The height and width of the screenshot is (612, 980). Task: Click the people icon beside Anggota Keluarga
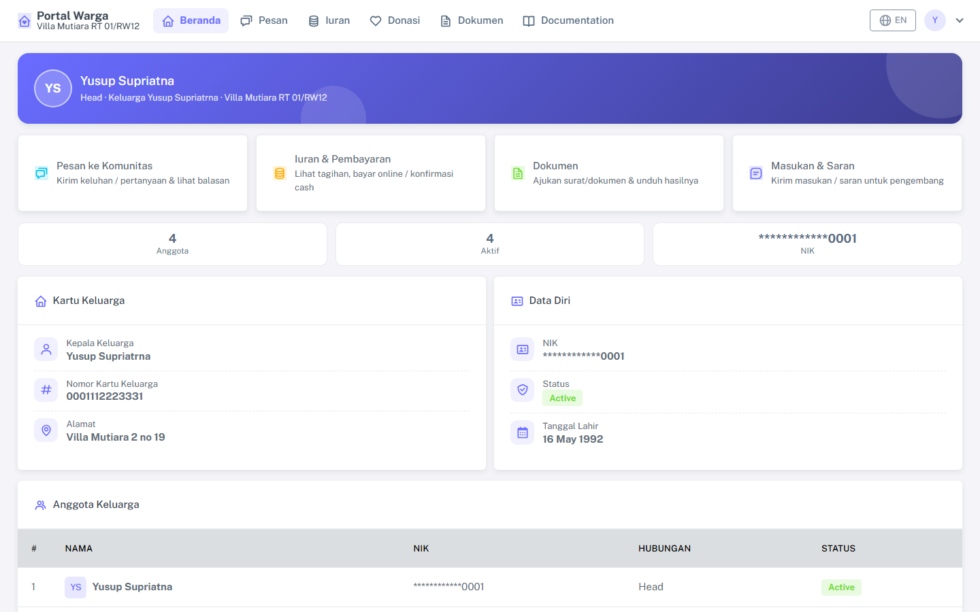coord(41,505)
